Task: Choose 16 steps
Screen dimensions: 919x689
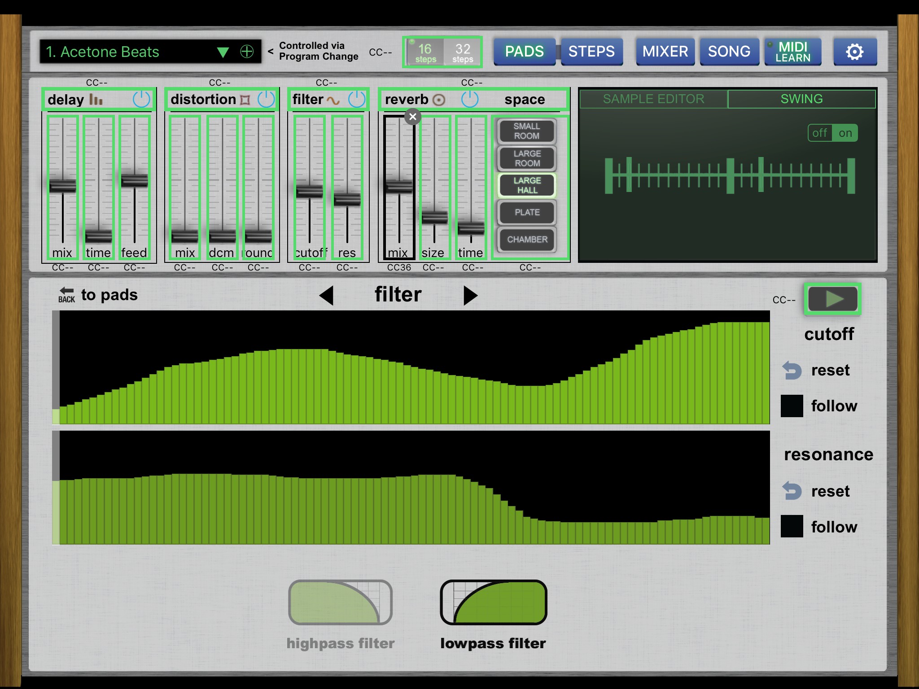Action: 425,52
